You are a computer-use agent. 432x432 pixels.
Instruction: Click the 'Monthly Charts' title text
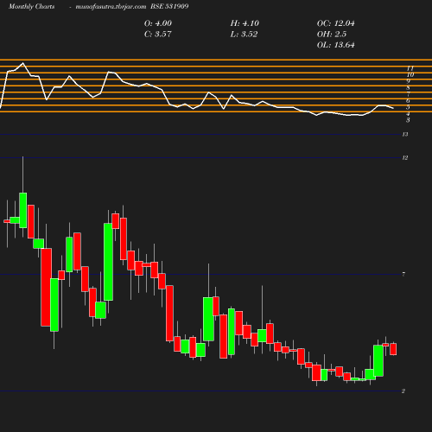tap(32, 7)
